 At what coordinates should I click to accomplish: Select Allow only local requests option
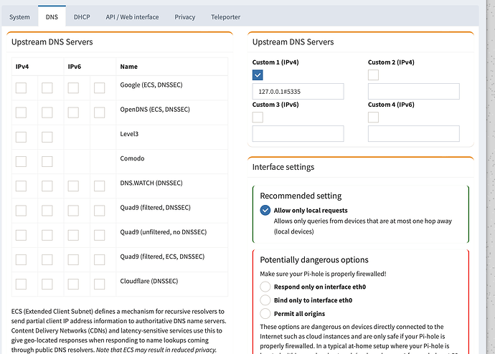pyautogui.click(x=265, y=211)
